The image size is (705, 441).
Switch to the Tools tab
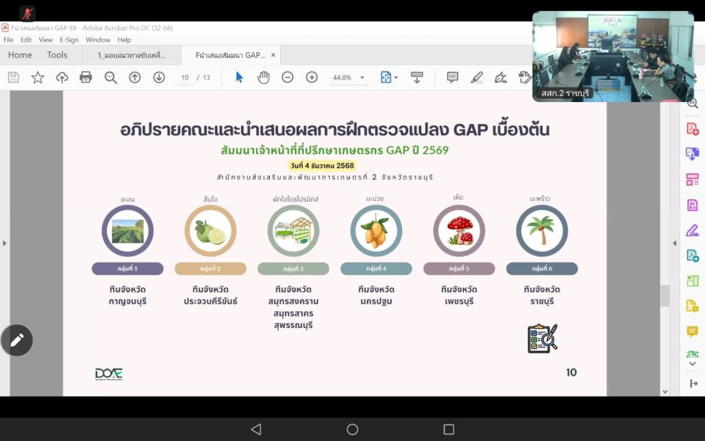pyautogui.click(x=57, y=55)
